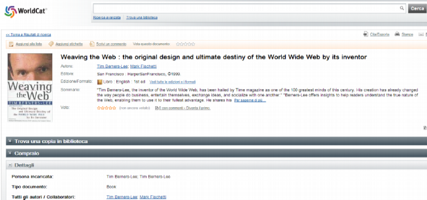The width and height of the screenshot is (427, 200).
Task: Open Ricerca avanzata link
Action: pos(107,18)
